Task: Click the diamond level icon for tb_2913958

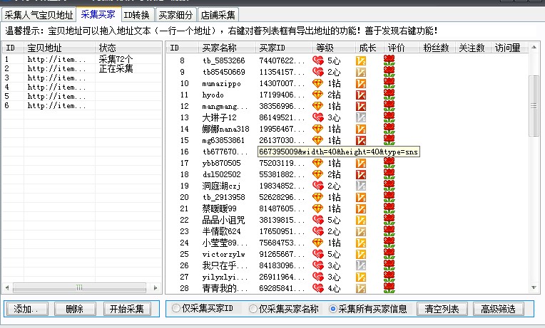Action: 318,198
